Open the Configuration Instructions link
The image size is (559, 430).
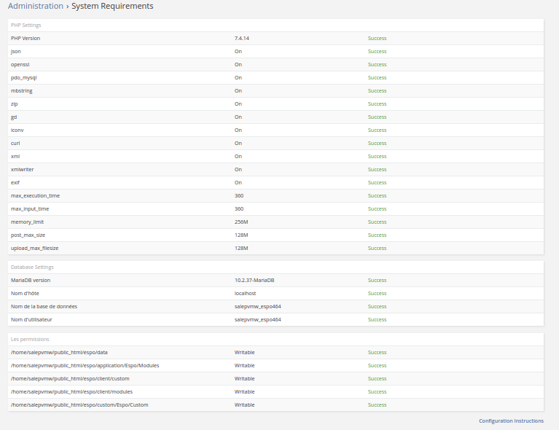pos(511,421)
